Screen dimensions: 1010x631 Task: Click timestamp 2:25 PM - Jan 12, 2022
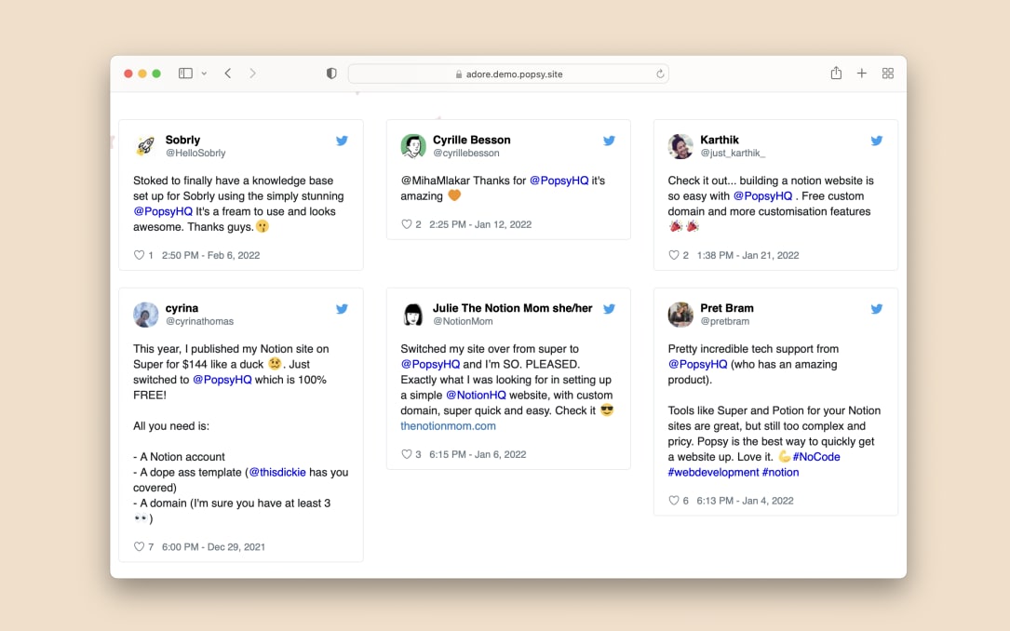480,224
